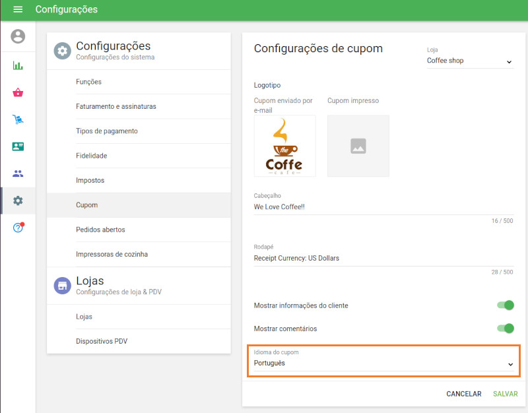Open the Idioma do cupom dropdown
Viewport: 528px width, 413px height.
click(383, 364)
